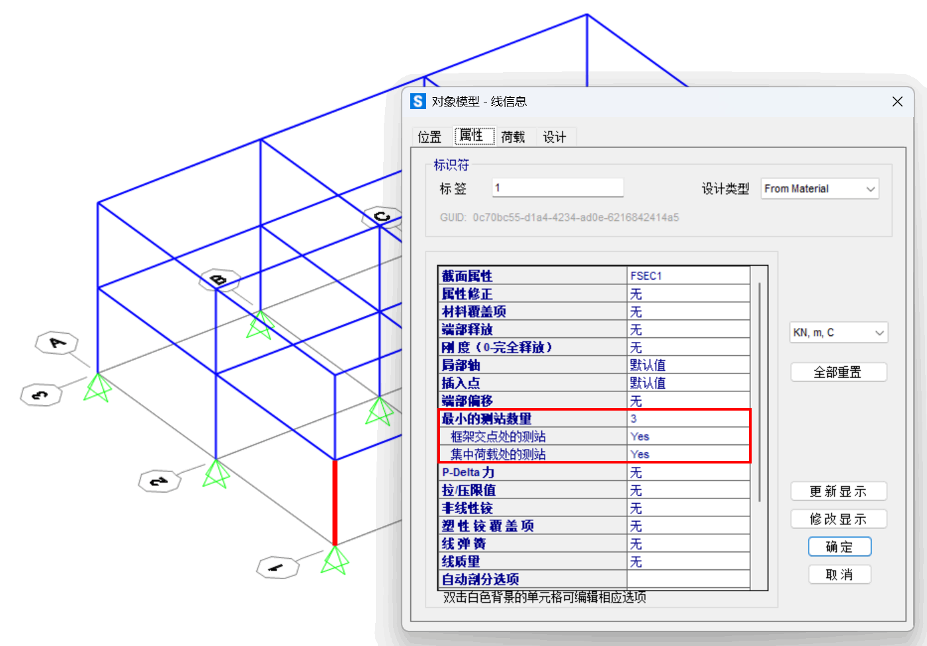
Task: Expand the KN, m, C units dropdown
Action: [x=838, y=333]
